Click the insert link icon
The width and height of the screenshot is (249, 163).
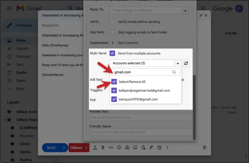111,148
